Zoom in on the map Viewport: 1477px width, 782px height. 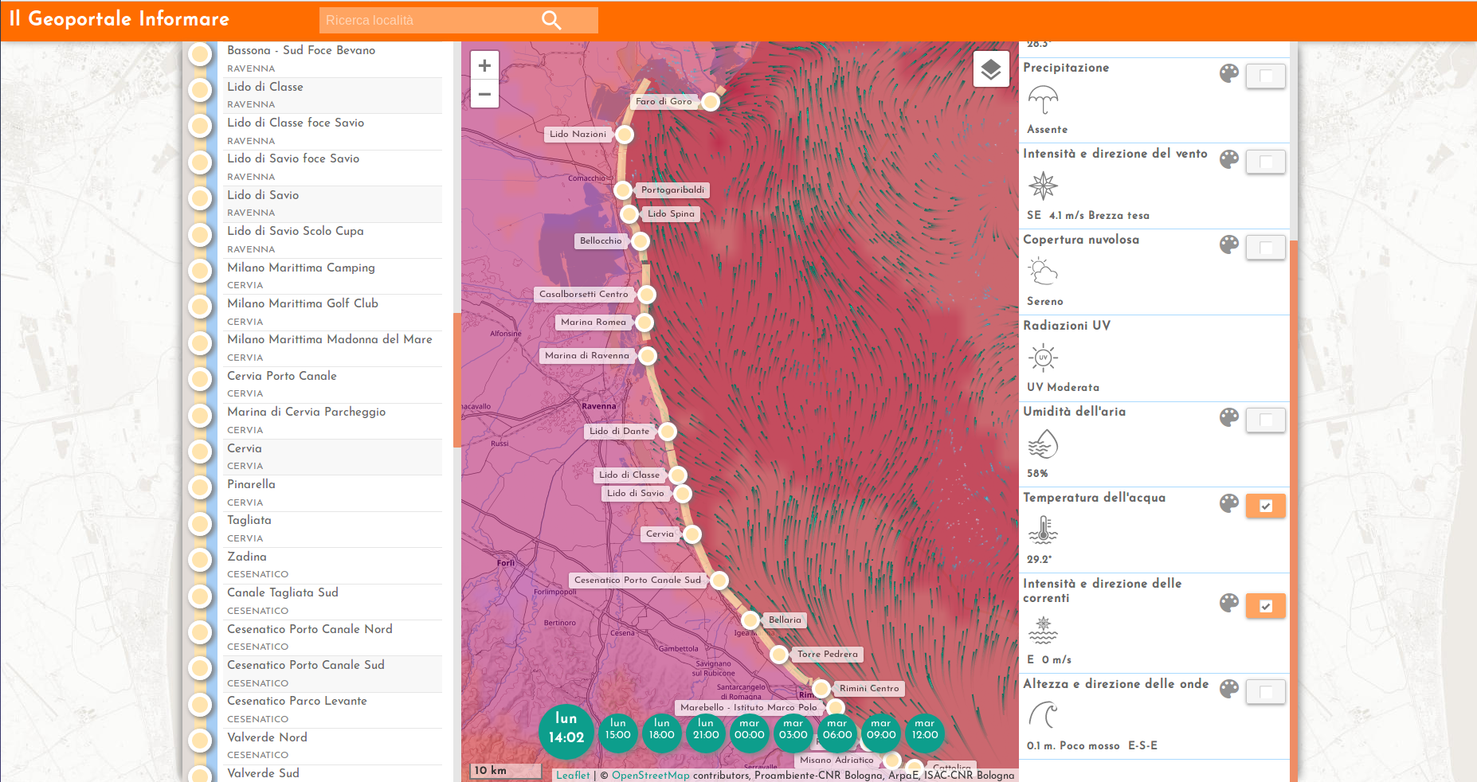tap(484, 66)
